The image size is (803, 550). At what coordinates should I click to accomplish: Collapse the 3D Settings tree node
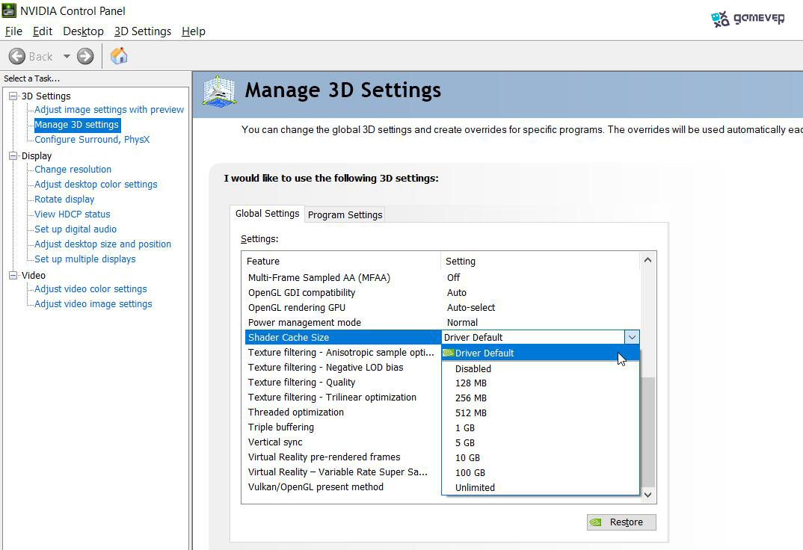13,96
